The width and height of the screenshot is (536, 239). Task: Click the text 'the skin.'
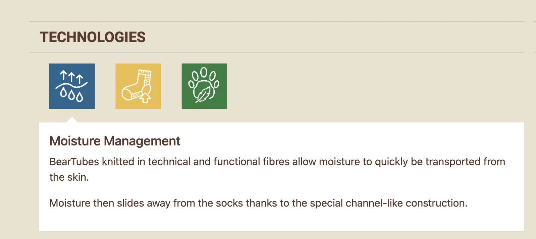(x=69, y=177)
